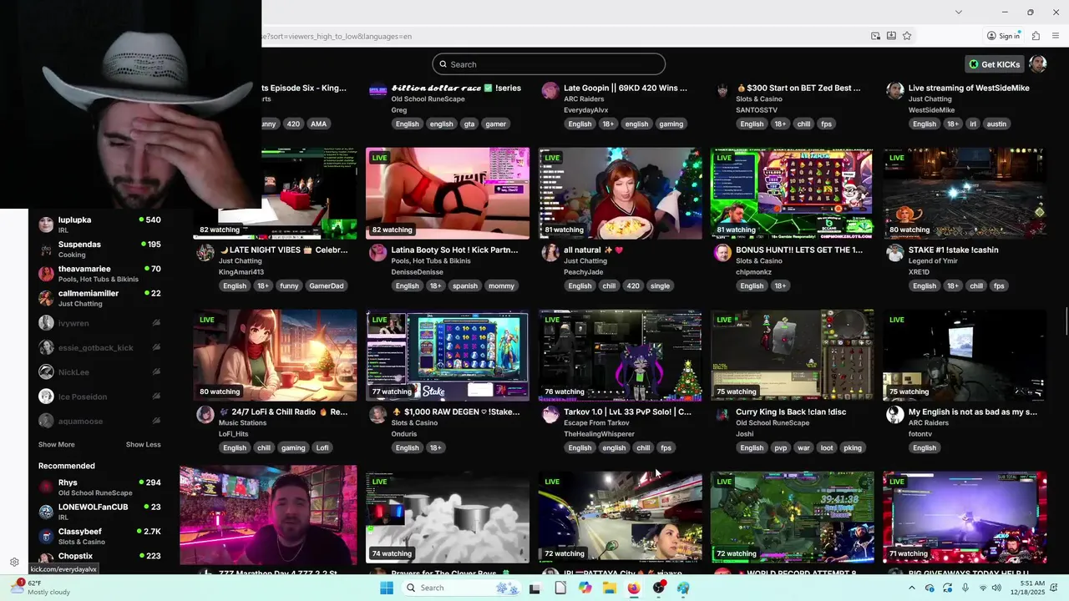Open the Paint icon in the taskbar
Screen dimensions: 1069x601
(x=683, y=588)
